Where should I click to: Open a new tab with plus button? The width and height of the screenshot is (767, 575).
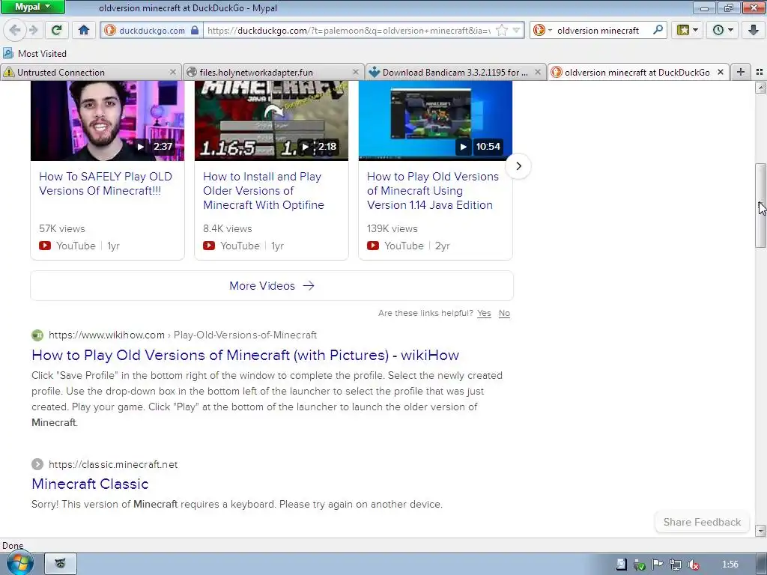click(x=741, y=72)
